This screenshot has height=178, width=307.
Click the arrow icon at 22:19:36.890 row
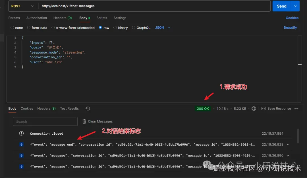pos(22,156)
